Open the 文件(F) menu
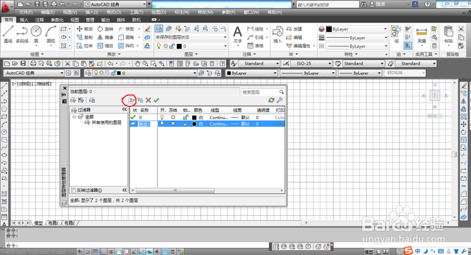The height and width of the screenshot is (255, 471). pyautogui.click(x=26, y=12)
